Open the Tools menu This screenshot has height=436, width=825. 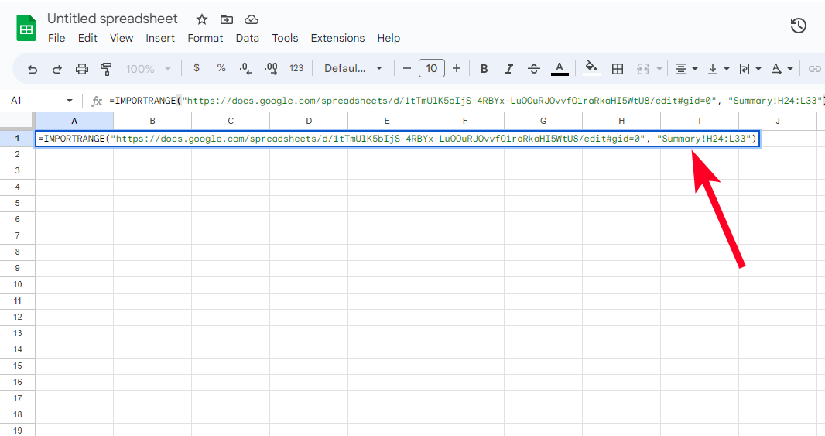coord(285,38)
